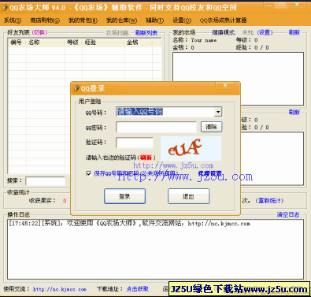Click the QQ农场大师 app icon in title bar
The image size is (311, 297).
[x=5, y=8]
